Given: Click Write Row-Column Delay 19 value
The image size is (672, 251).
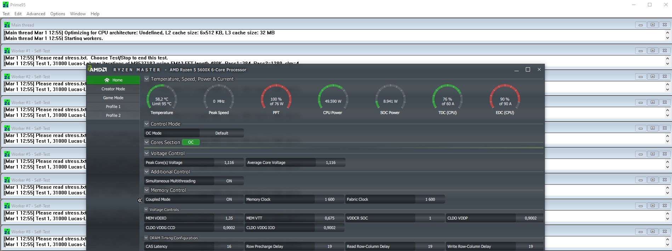Looking at the screenshot, I should click(x=530, y=246).
